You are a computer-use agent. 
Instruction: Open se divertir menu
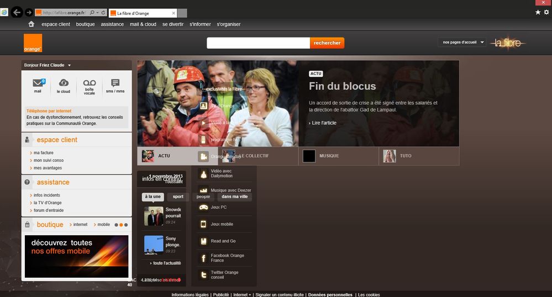[173, 24]
